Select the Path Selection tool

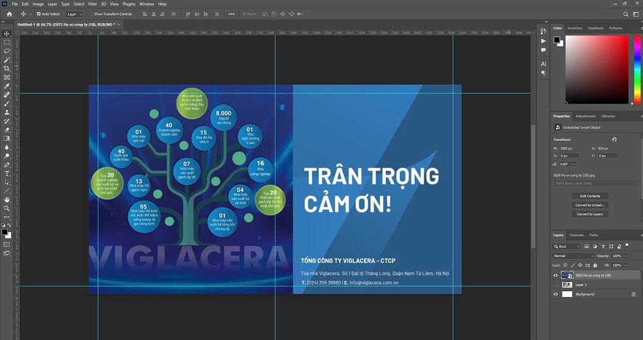pos(6,182)
